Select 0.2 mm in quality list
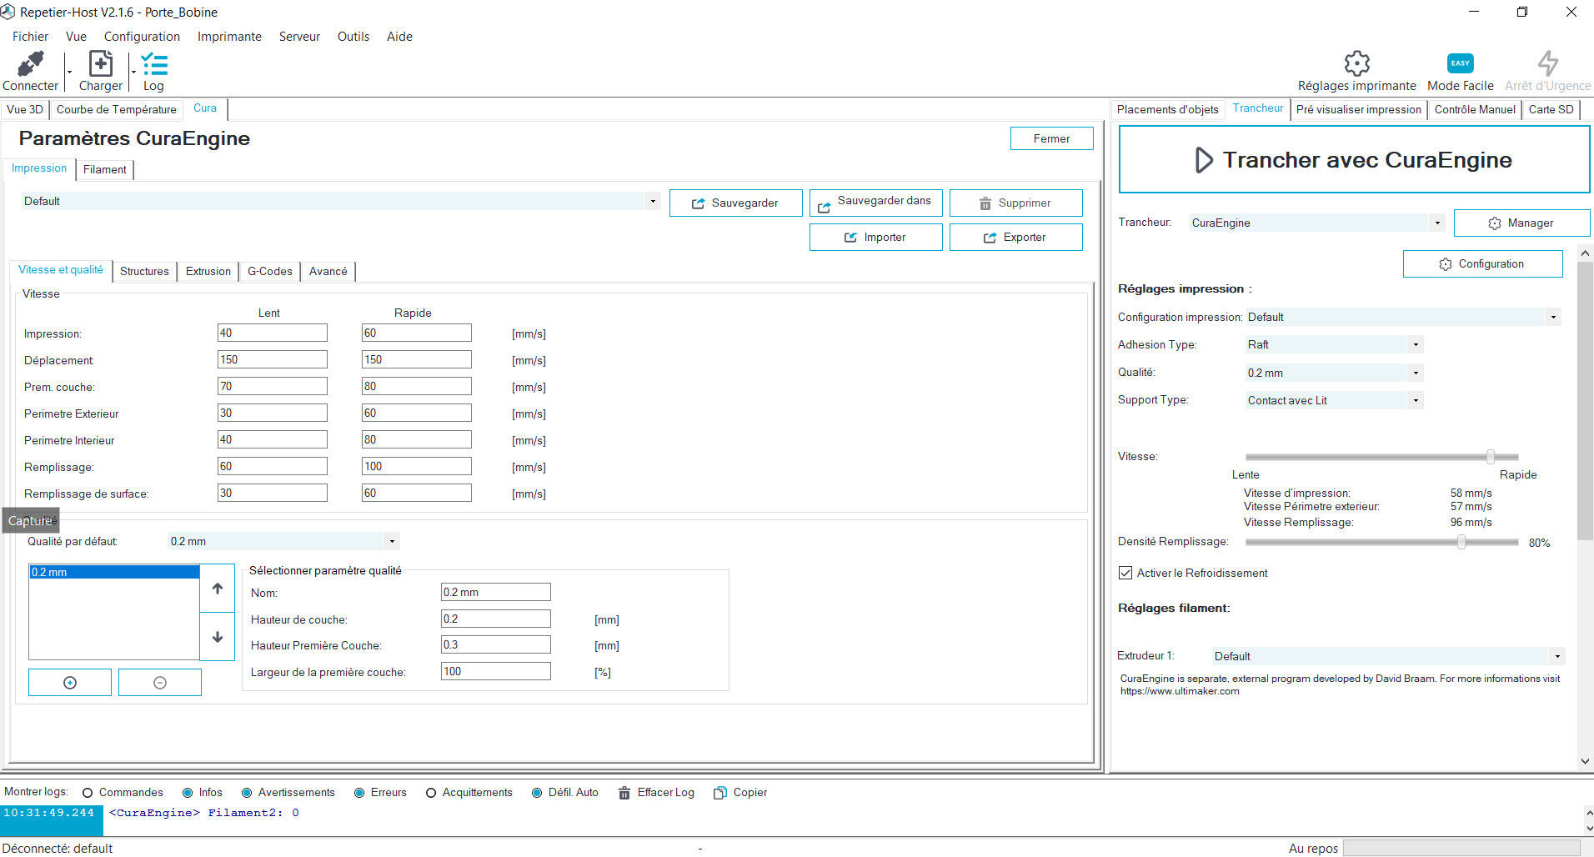 [x=114, y=572]
